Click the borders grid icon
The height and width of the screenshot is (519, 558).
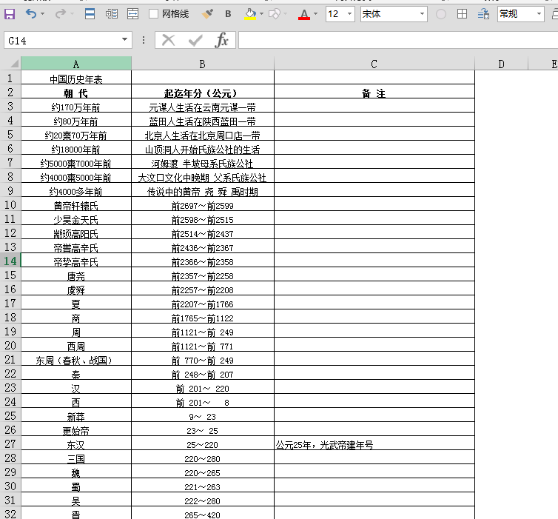point(462,14)
